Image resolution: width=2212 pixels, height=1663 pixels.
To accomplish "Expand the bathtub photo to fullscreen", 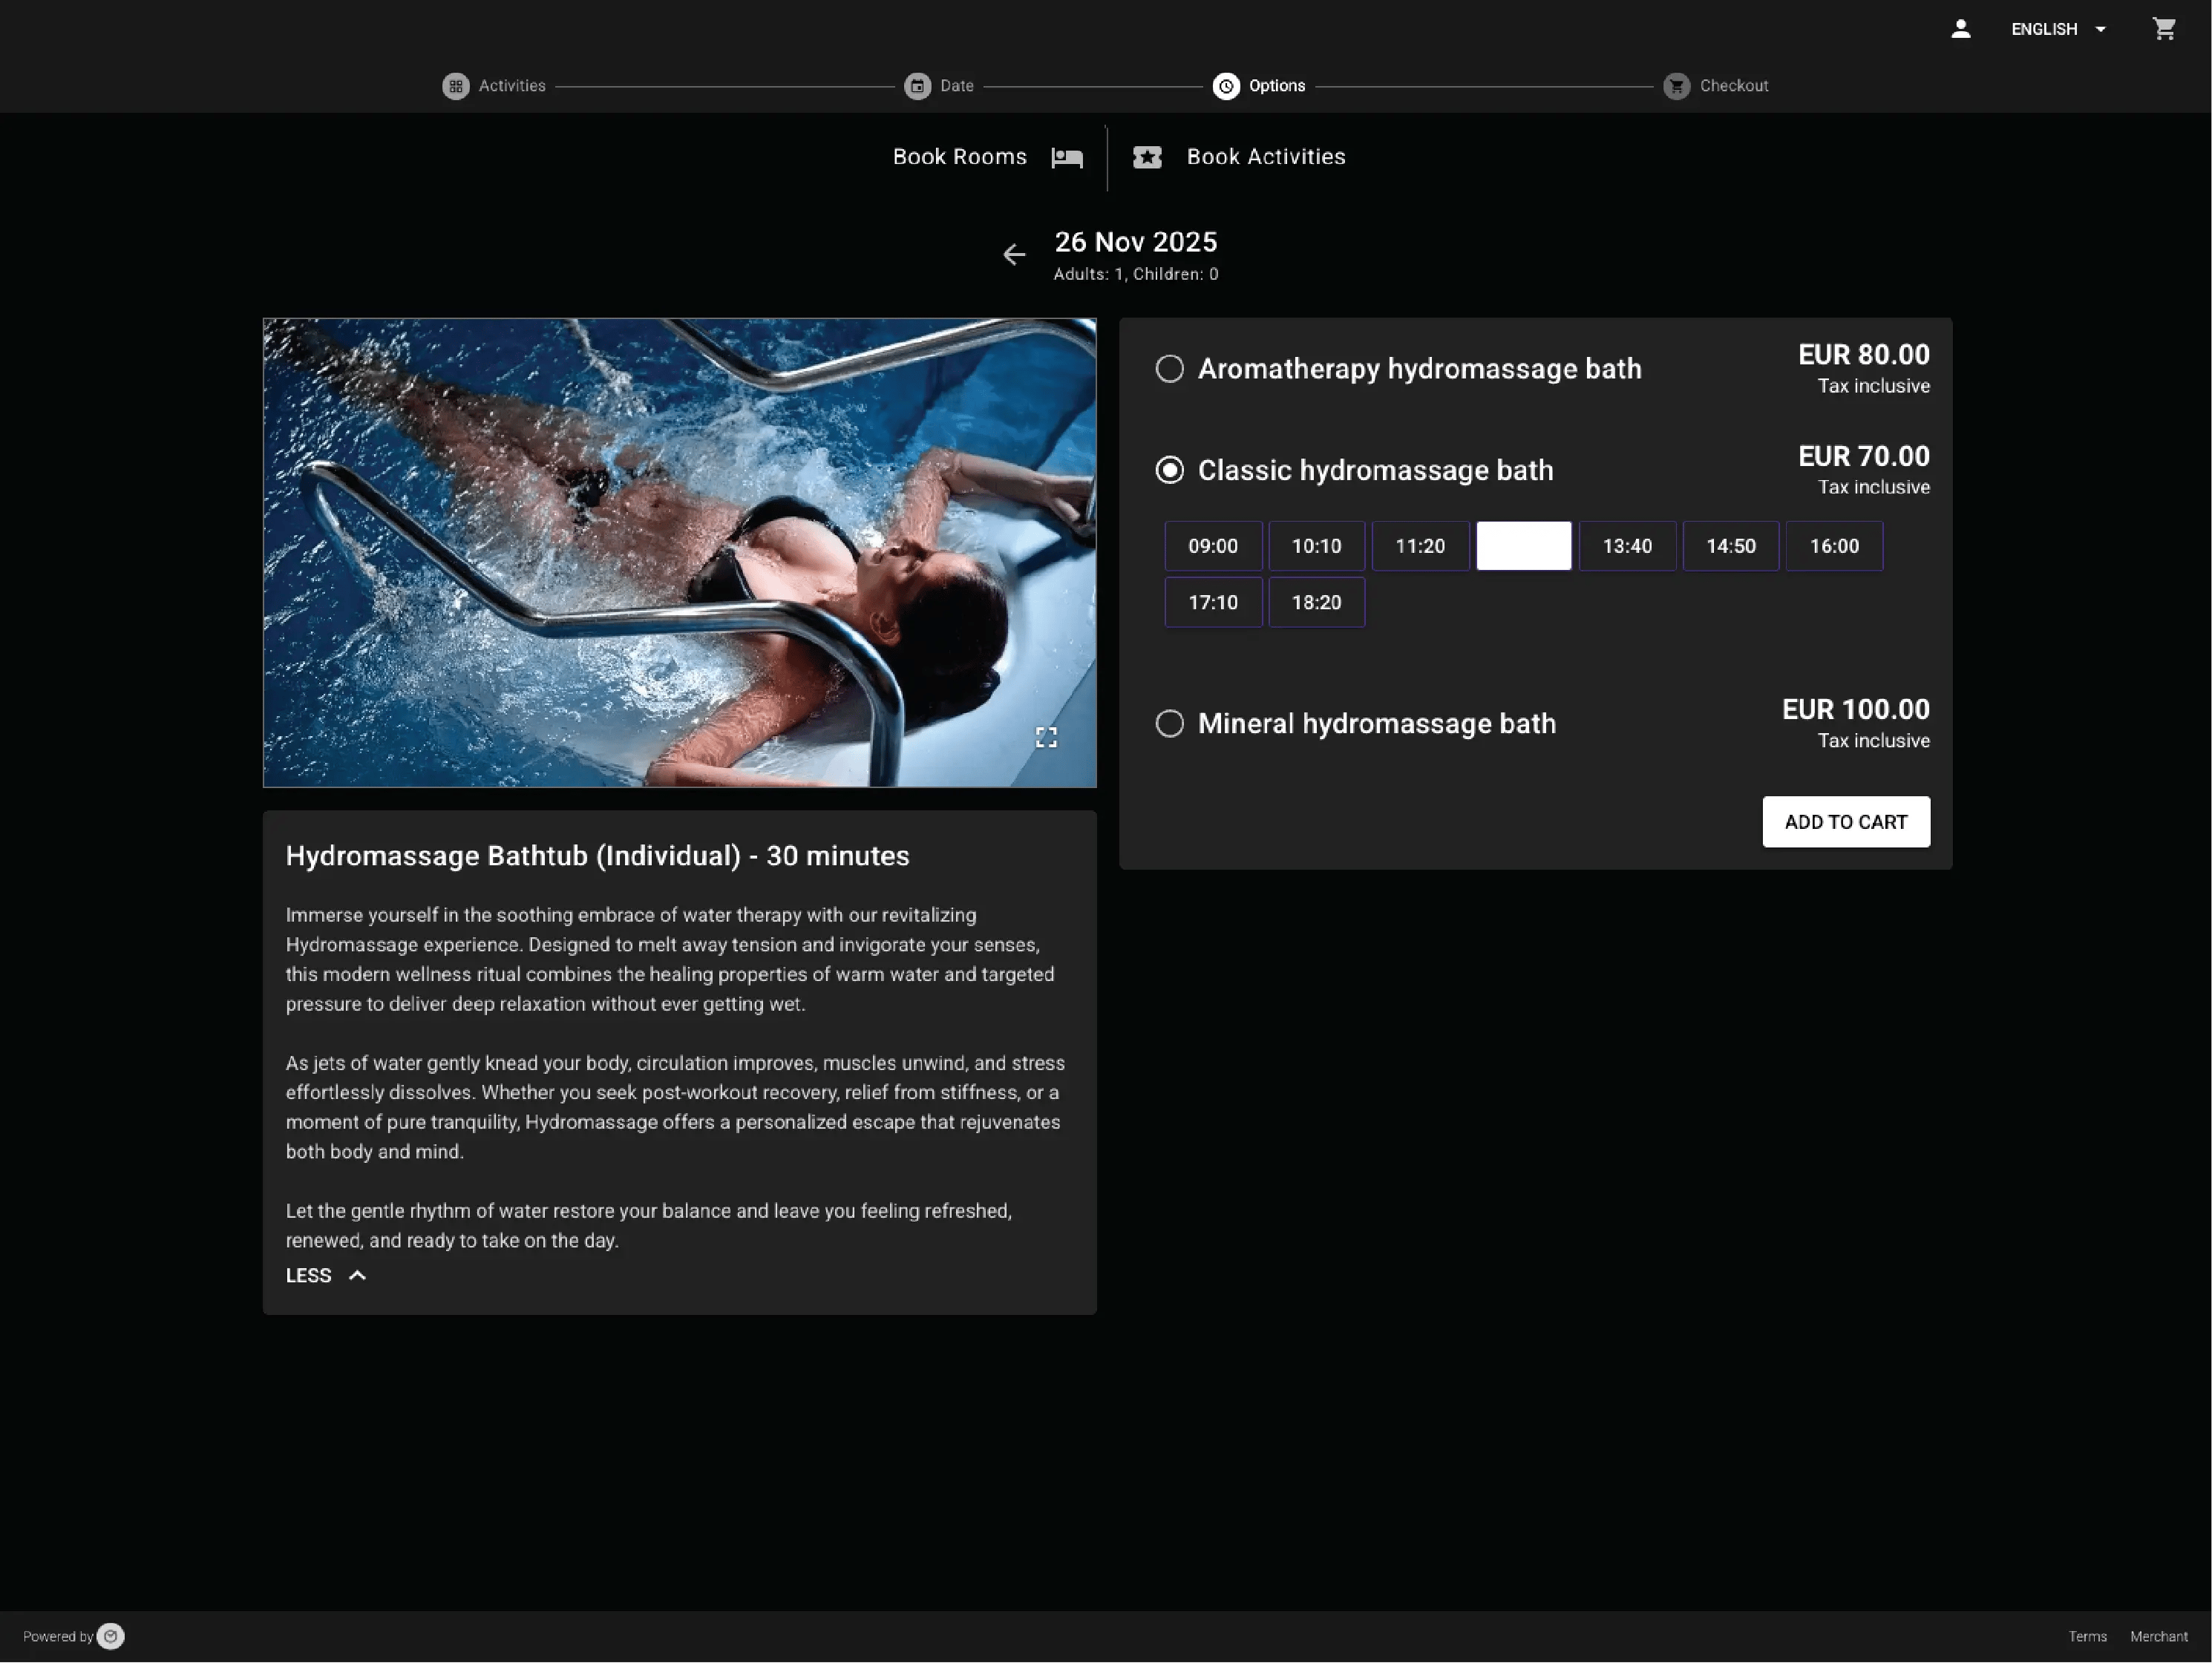I will pyautogui.click(x=1047, y=738).
